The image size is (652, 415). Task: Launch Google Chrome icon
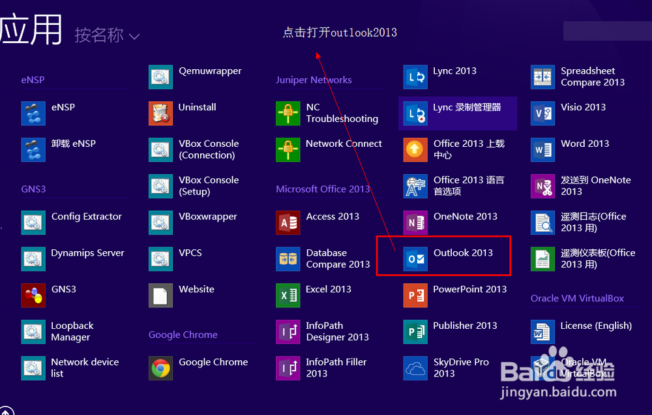click(160, 369)
